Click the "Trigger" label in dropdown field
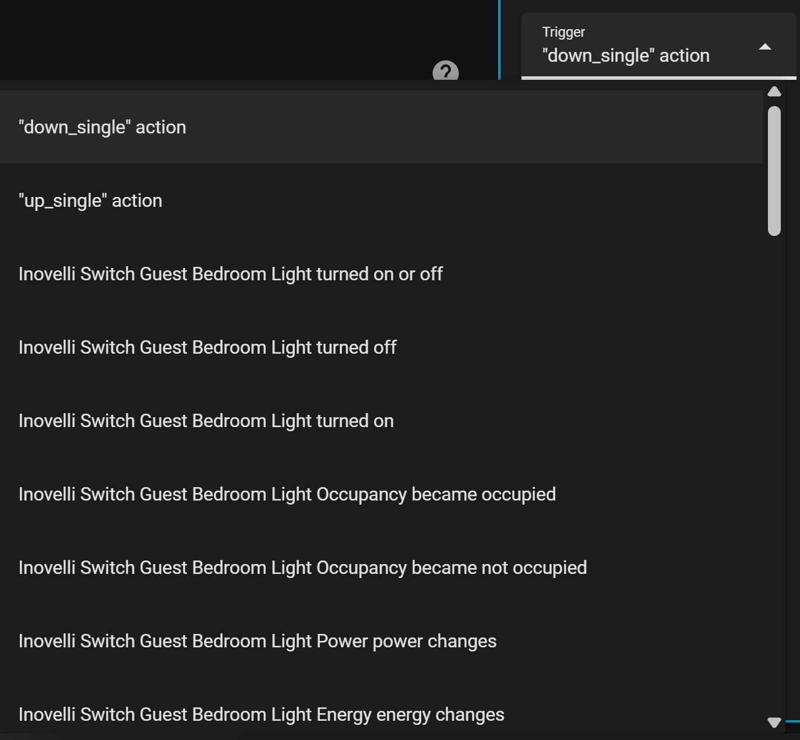 coord(563,32)
